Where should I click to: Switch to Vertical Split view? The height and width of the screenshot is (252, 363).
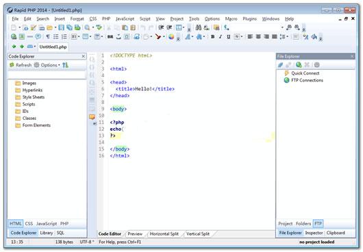[198, 234]
